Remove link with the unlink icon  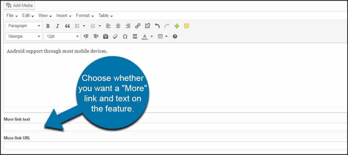click(x=147, y=26)
